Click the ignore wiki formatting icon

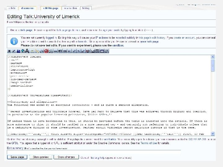point(46,51)
